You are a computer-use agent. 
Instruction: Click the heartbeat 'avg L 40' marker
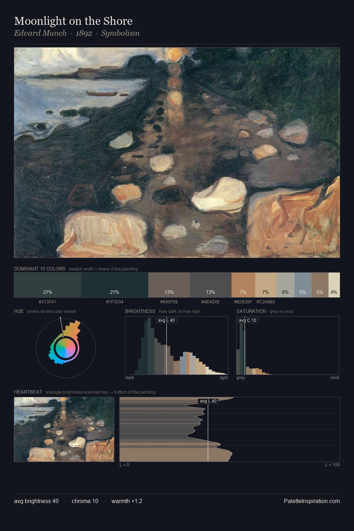(x=208, y=401)
